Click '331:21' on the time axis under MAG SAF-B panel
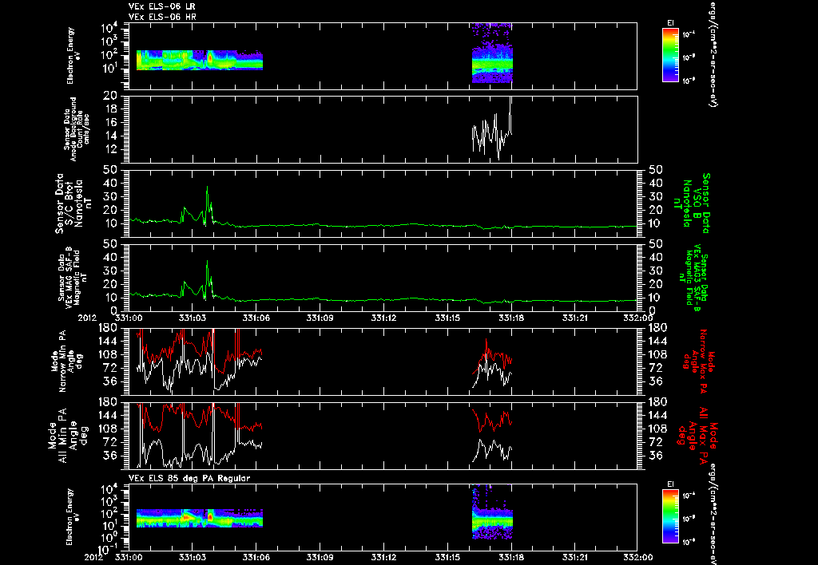This screenshot has height=565, width=818. [x=575, y=318]
